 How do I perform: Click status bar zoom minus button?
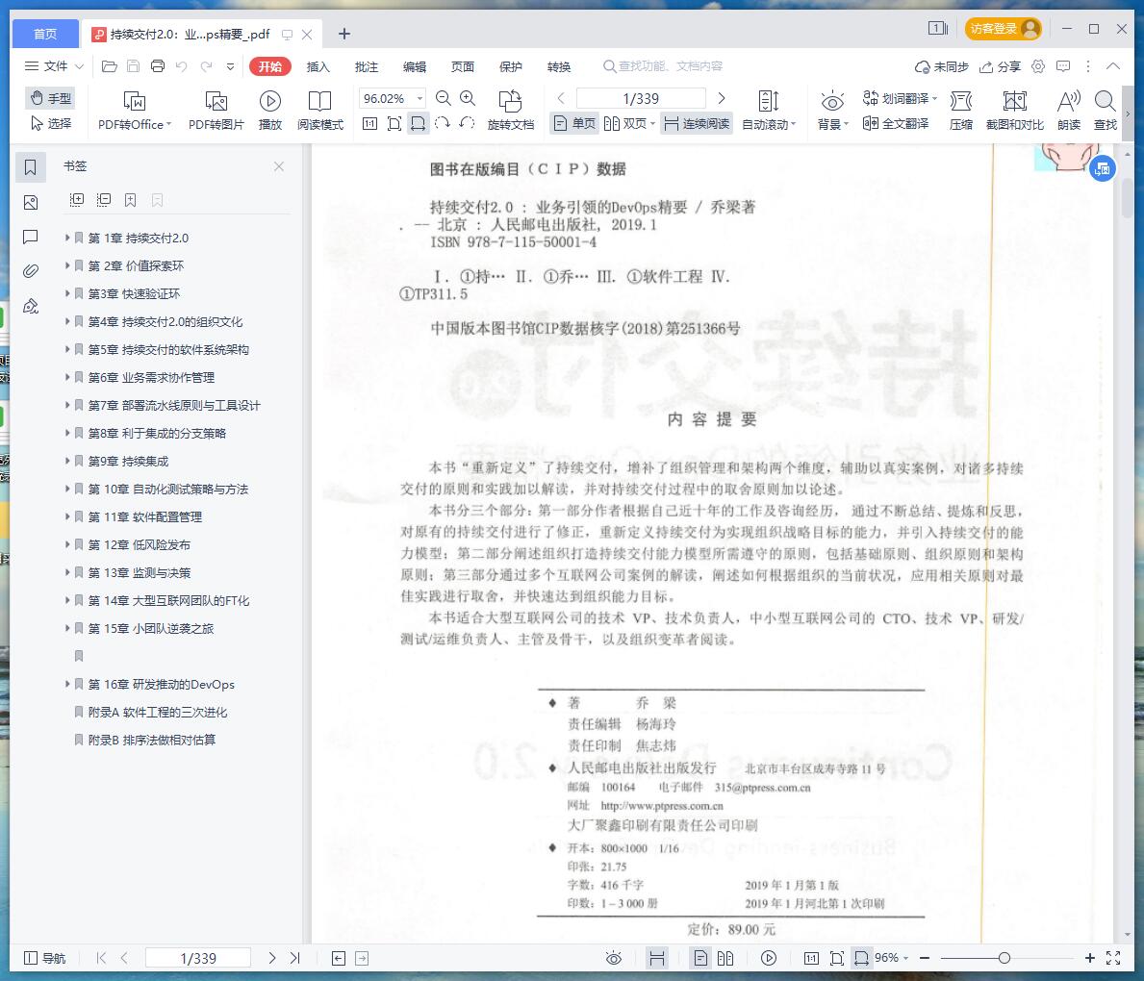(925, 958)
